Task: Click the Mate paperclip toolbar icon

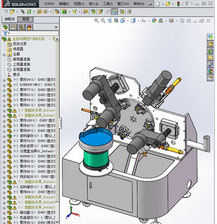Action: [23, 12]
